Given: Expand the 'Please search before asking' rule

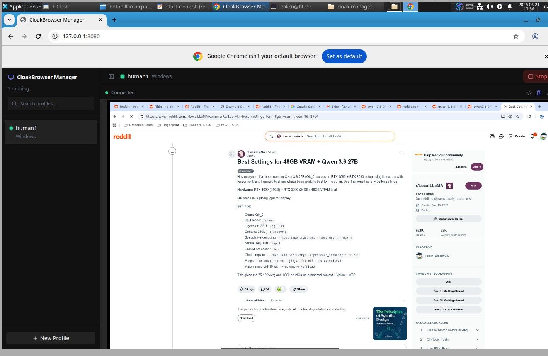Looking at the screenshot, I should [477, 330].
